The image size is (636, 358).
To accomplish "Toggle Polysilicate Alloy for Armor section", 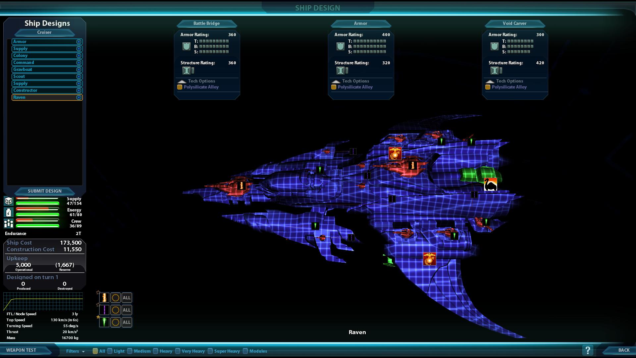I will click(x=334, y=87).
